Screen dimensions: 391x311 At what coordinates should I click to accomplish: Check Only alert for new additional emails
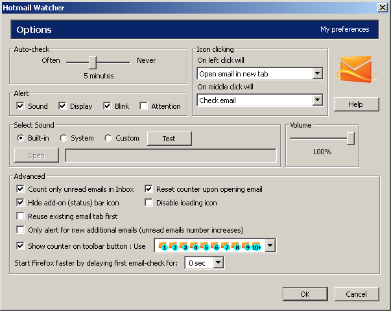point(21,229)
